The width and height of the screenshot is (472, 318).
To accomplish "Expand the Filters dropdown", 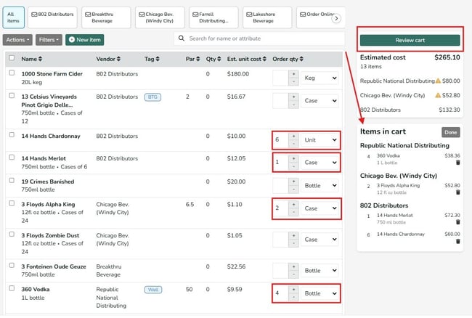I will (x=49, y=39).
